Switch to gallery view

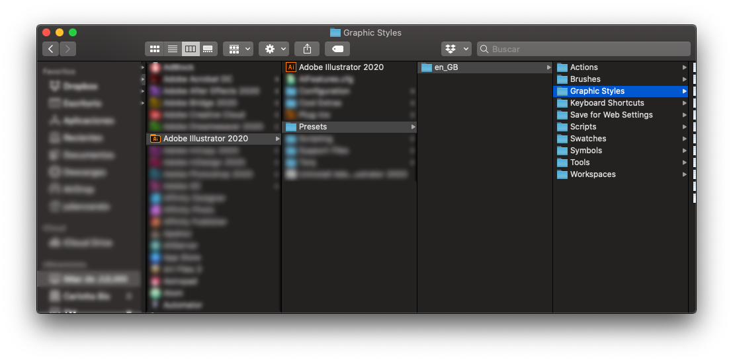208,49
